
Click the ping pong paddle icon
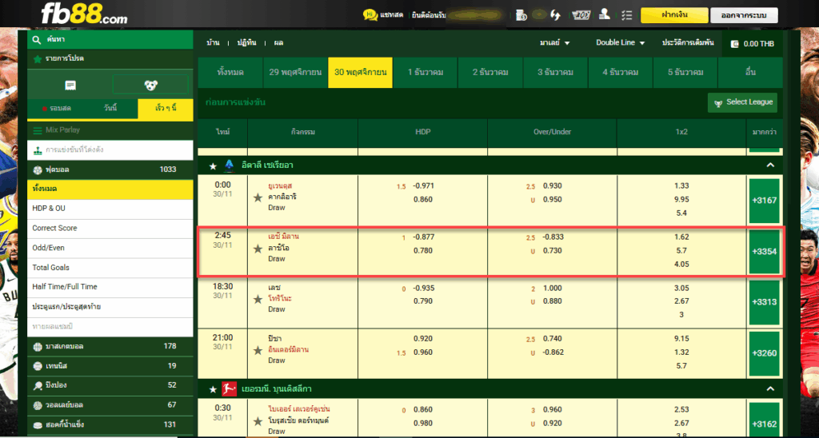(37, 386)
